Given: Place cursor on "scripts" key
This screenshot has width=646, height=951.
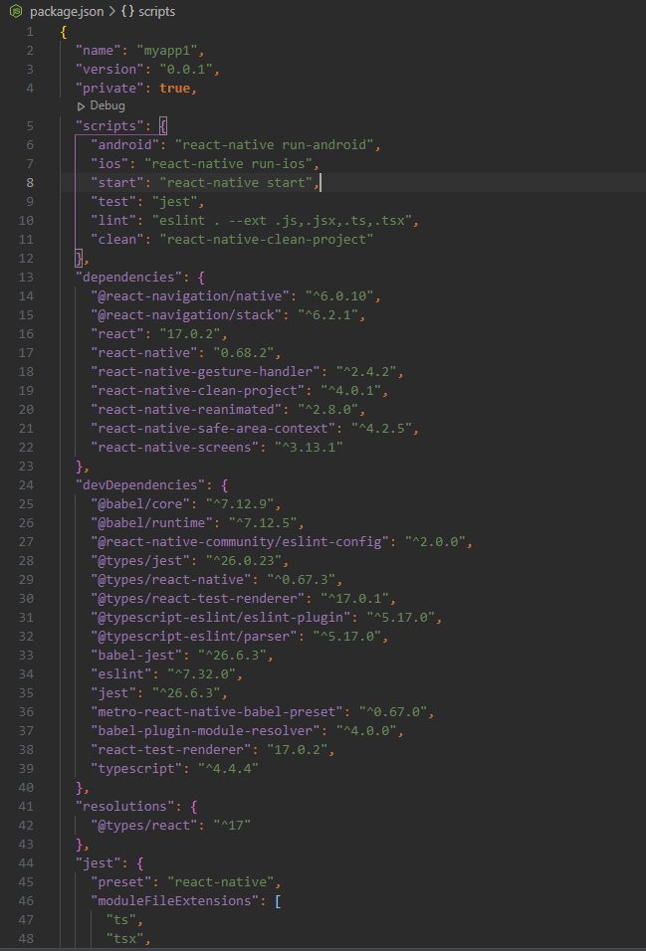Looking at the screenshot, I should click(109, 125).
